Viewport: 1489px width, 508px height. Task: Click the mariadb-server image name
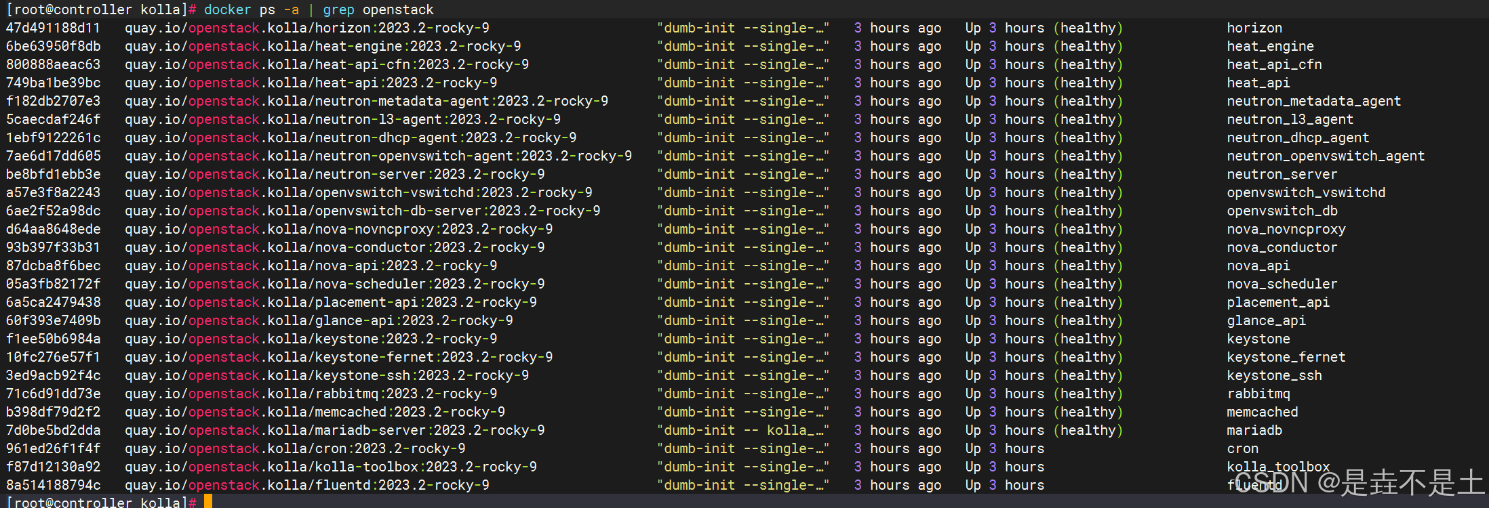click(431, 430)
